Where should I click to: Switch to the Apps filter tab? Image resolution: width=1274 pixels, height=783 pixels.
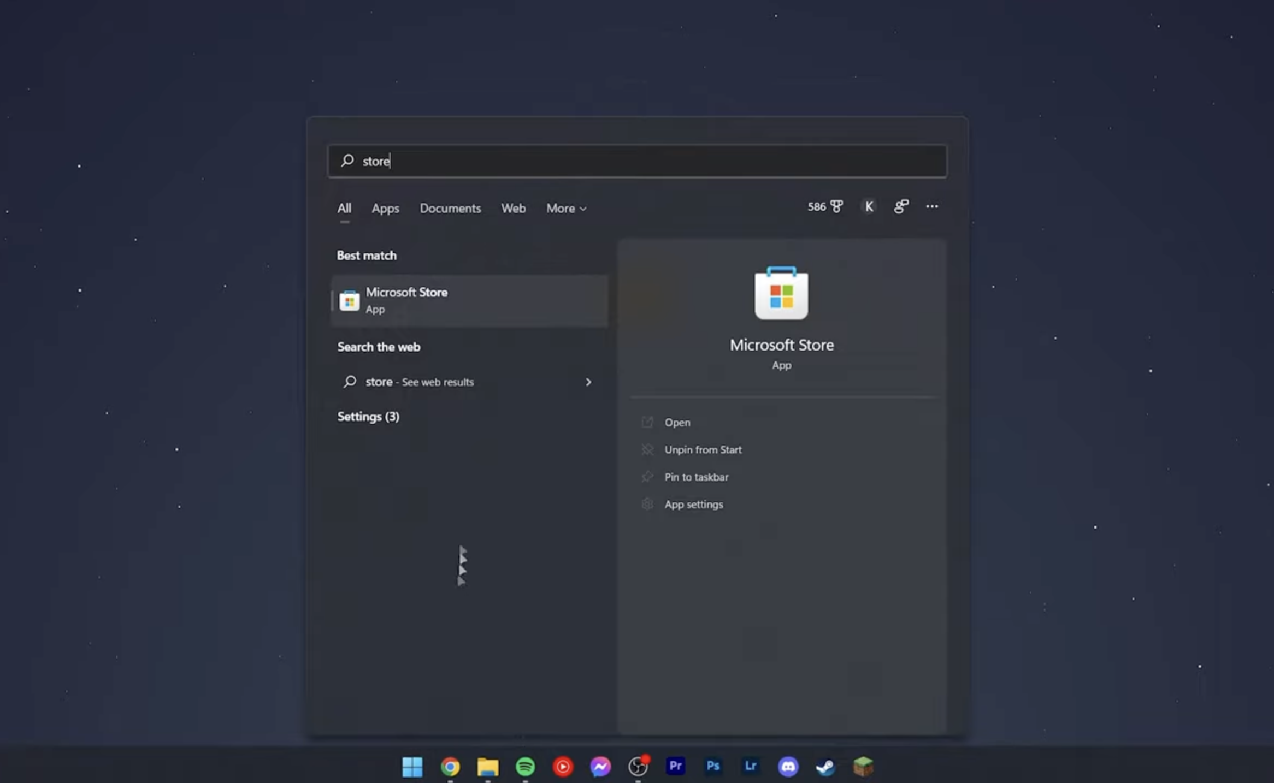click(385, 209)
